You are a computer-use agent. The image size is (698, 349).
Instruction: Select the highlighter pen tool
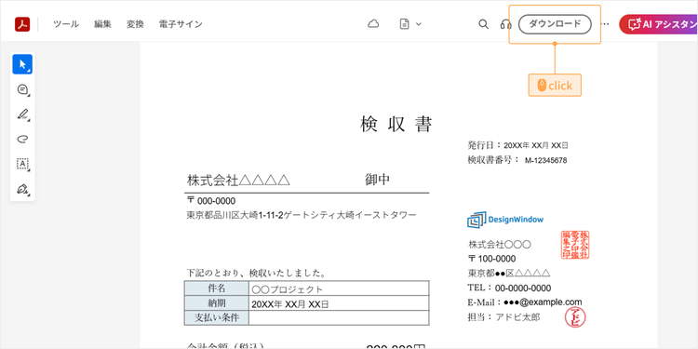(22, 114)
